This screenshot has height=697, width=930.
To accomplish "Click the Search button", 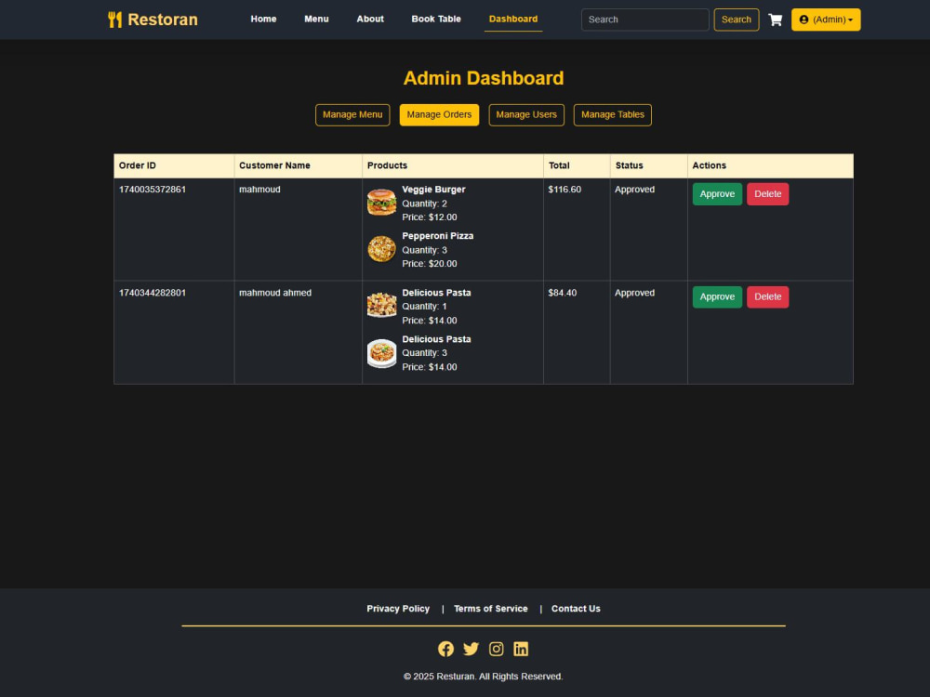I will [736, 20].
